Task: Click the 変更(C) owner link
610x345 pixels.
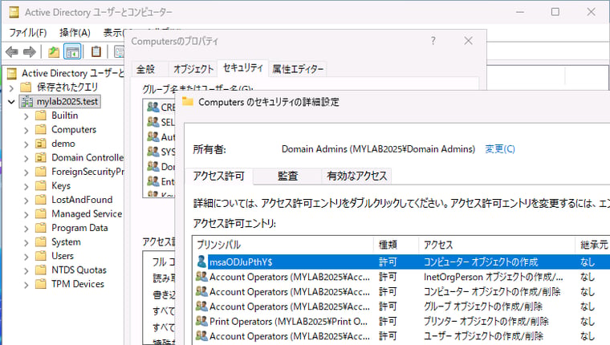Action: [x=500, y=149]
